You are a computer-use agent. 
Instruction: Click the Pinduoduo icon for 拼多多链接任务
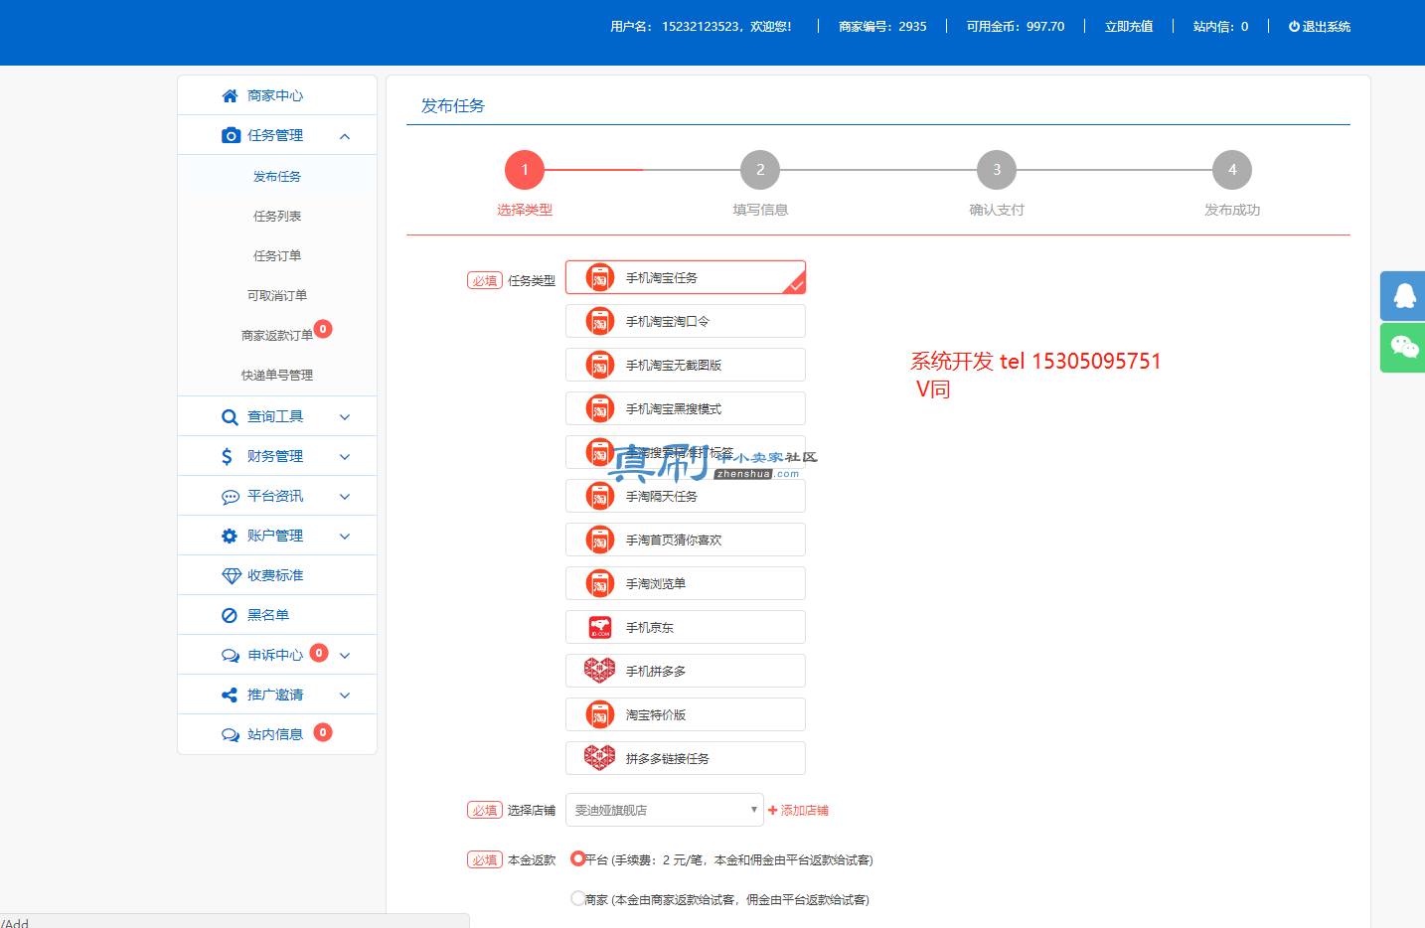tap(599, 758)
